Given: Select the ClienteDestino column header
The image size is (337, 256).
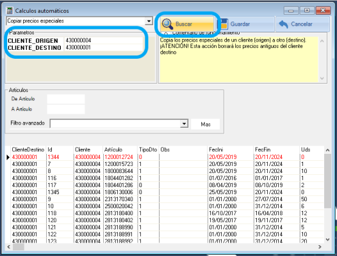Looking at the screenshot, I should click(x=28, y=149).
